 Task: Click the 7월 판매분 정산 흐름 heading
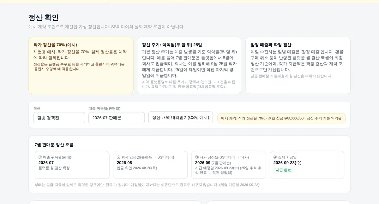tap(54, 145)
